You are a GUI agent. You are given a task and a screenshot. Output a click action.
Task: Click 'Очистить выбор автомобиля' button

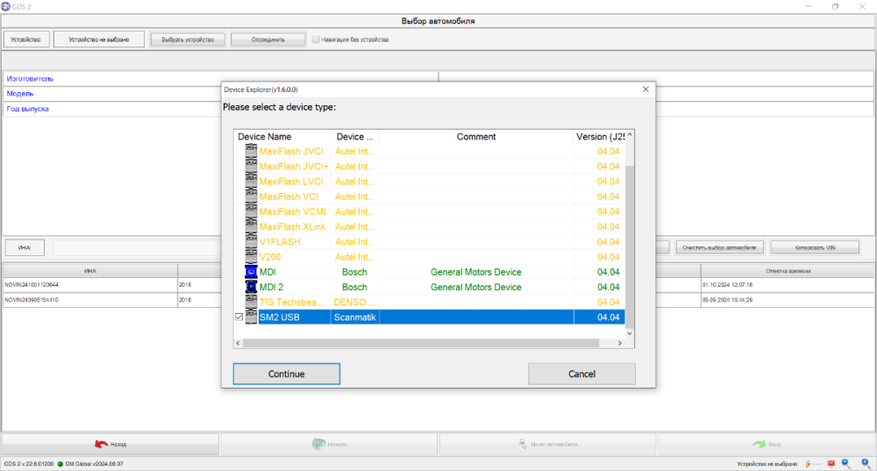pos(719,247)
